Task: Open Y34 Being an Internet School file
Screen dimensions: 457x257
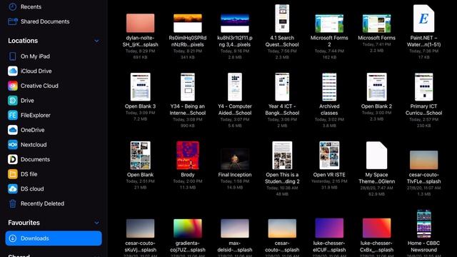Action: coord(188,87)
